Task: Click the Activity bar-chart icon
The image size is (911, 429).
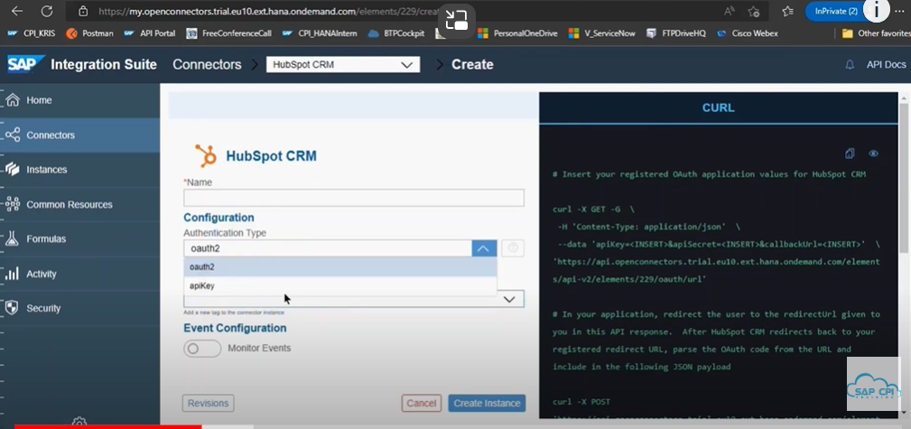Action: (13, 274)
